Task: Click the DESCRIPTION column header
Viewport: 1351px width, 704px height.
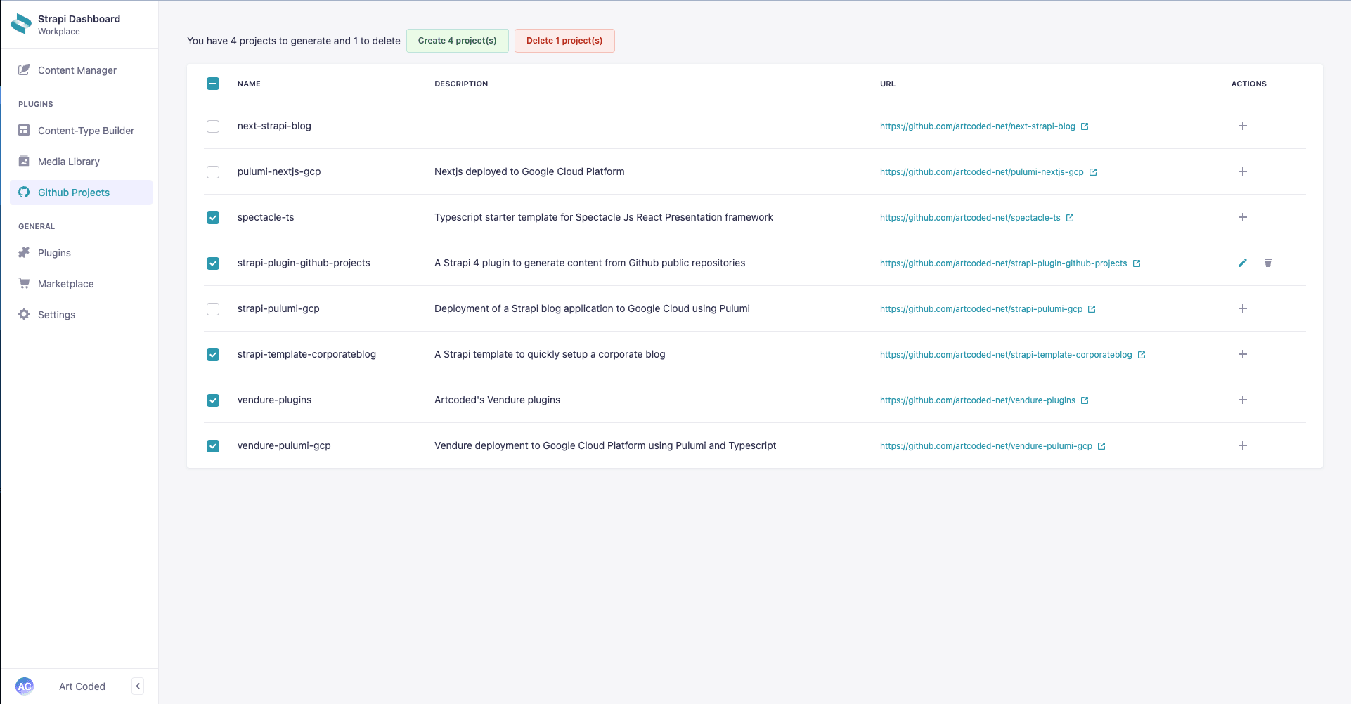Action: point(461,84)
